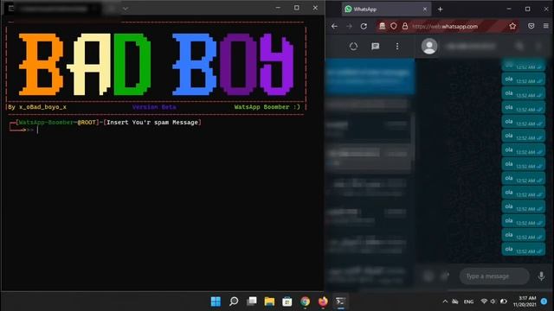Click the browser back arrow
This screenshot has height=311, width=554.
coord(334,27)
